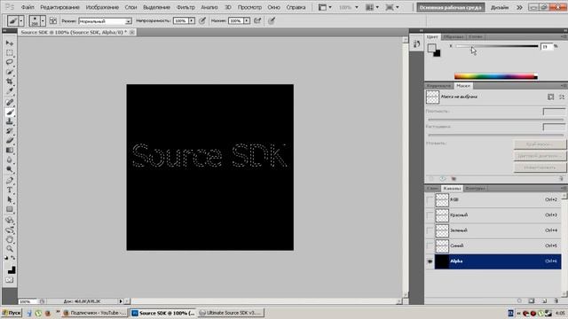Viewport: 568px width, 319px height.
Task: Select the Brush tool in the toolbox
Action: 10,113
